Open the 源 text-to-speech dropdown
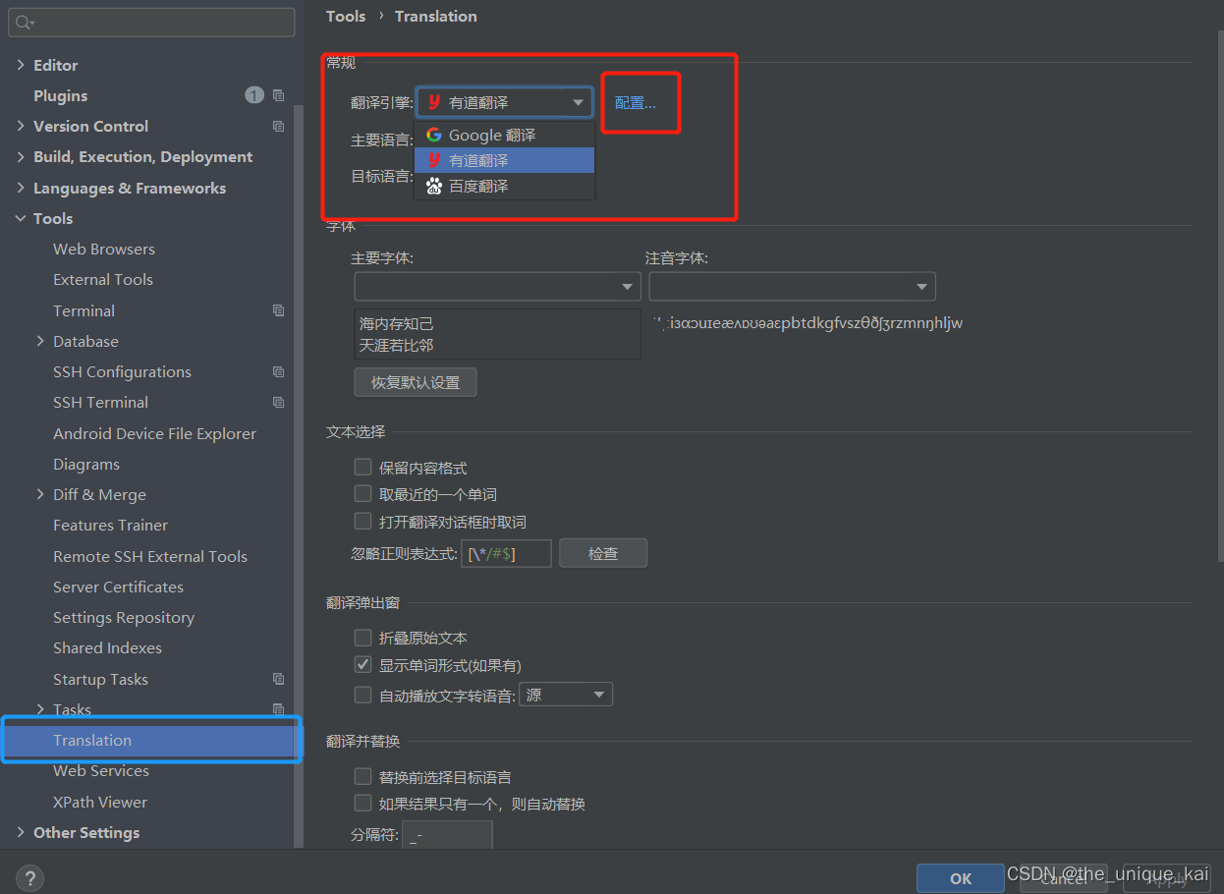Viewport: 1224px width, 894px height. tap(566, 695)
